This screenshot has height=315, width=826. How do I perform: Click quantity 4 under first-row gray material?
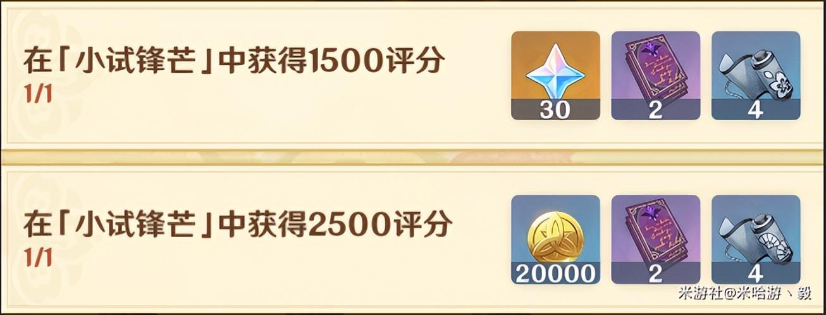[x=756, y=110]
